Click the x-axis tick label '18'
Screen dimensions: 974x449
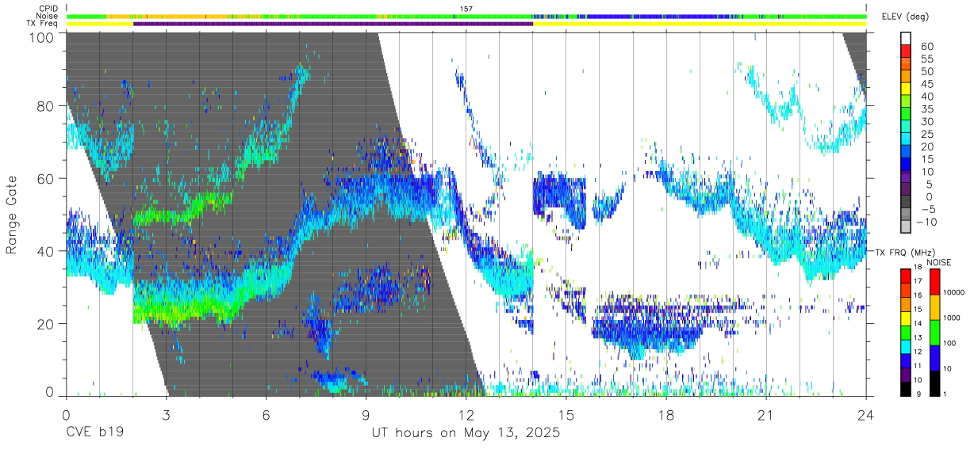tap(666, 415)
